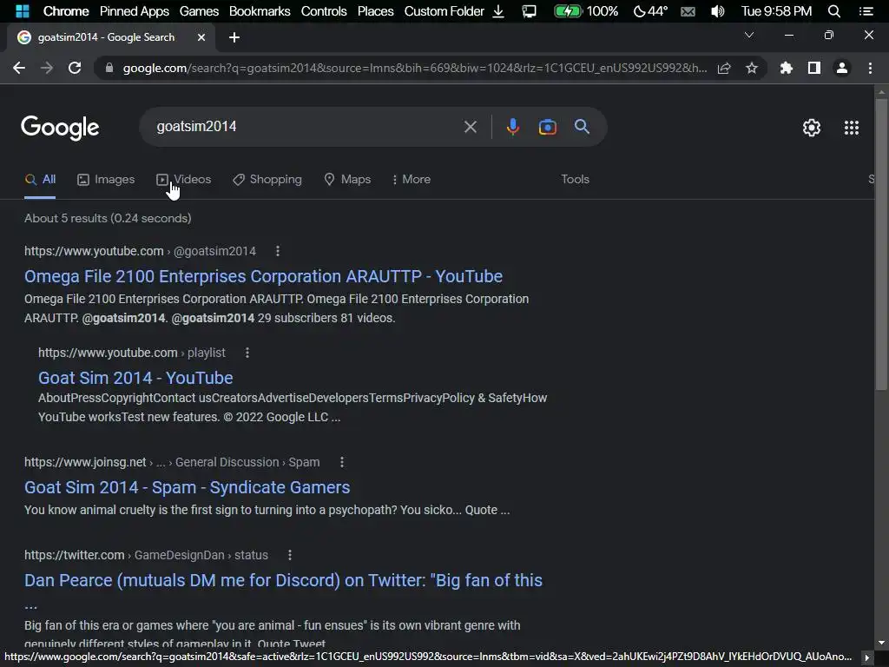Viewport: 889px width, 667px height.
Task: Open options for joinsg.net Spam result
Action: pos(341,462)
